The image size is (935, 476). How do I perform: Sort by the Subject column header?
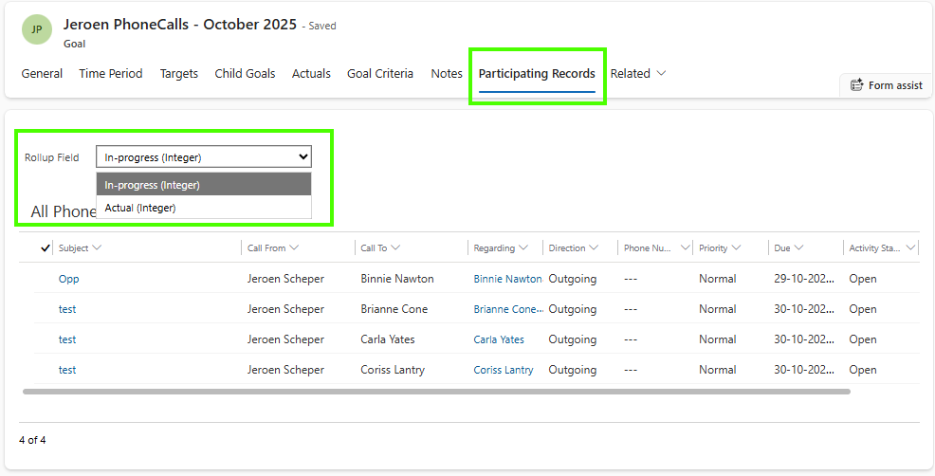point(73,248)
